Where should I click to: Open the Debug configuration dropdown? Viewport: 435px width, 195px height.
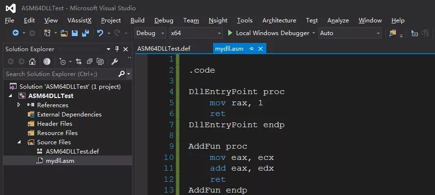coord(150,33)
